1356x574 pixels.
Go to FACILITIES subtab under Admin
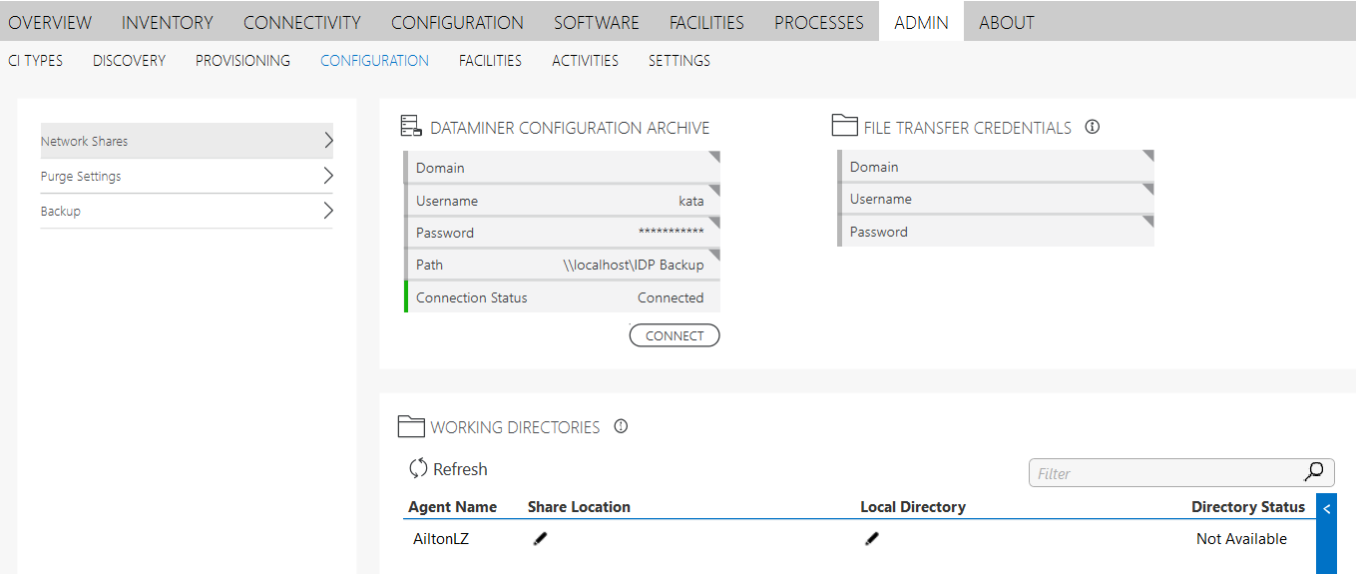pos(490,61)
